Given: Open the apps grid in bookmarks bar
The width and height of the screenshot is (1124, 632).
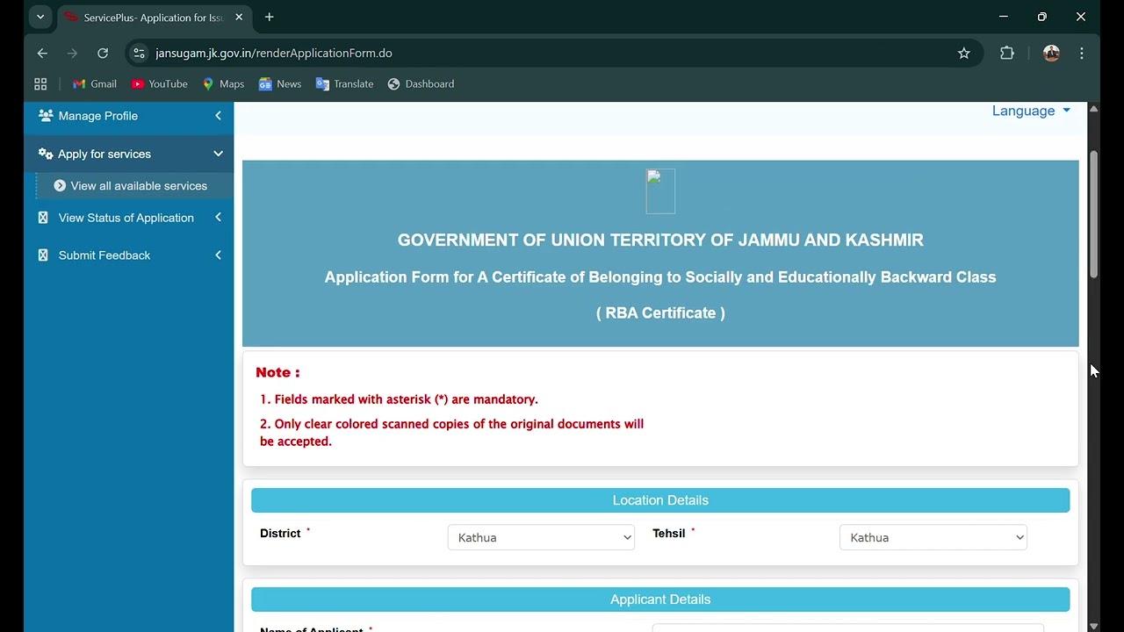Looking at the screenshot, I should [x=40, y=84].
